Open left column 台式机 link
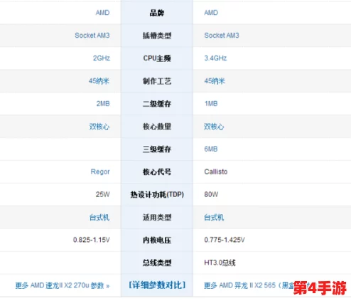This screenshot has width=351, height=301. pos(99,217)
